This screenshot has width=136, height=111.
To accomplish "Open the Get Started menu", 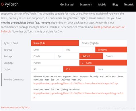I will coord(67,5).
